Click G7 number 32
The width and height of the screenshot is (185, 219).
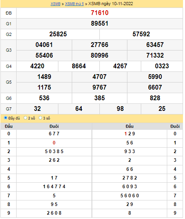[x=37, y=109]
